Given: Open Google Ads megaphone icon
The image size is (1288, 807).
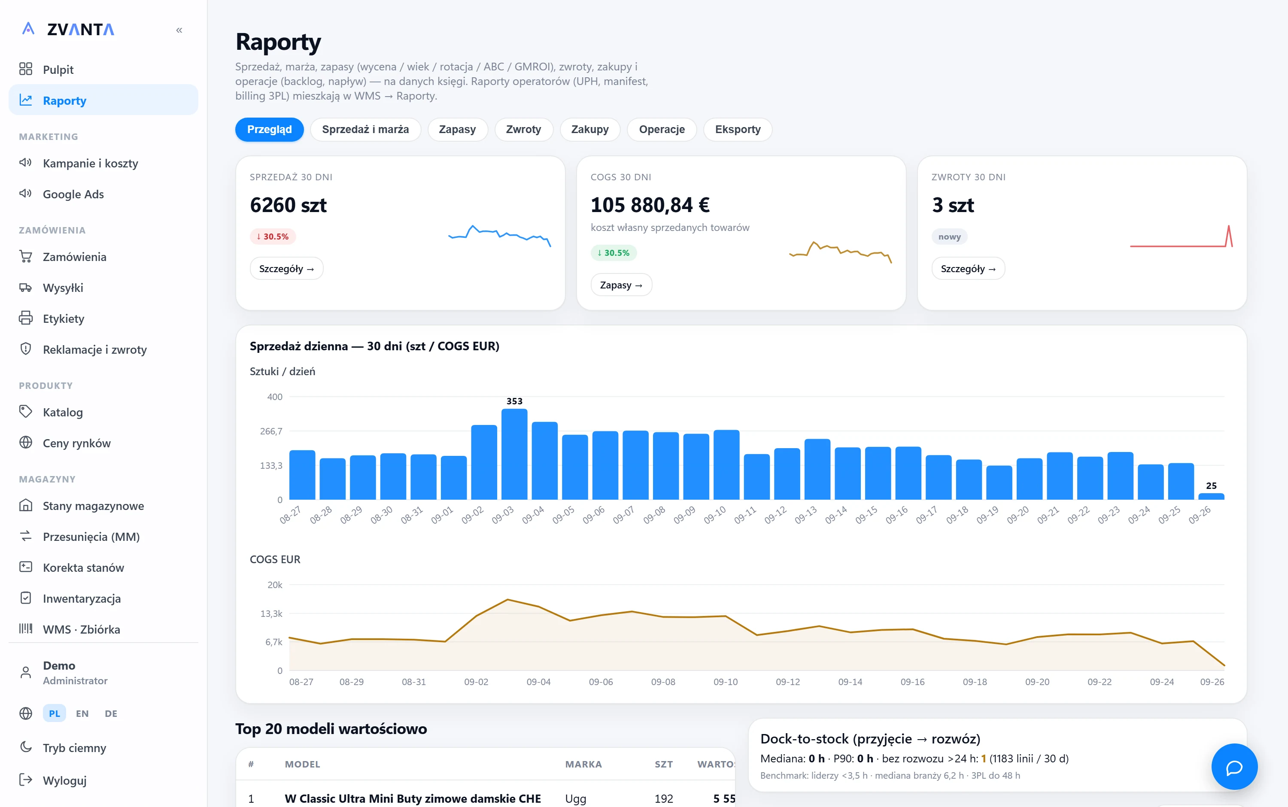Looking at the screenshot, I should point(26,193).
